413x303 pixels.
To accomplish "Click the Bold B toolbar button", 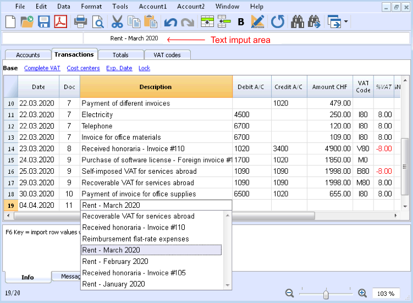I will pos(241,22).
